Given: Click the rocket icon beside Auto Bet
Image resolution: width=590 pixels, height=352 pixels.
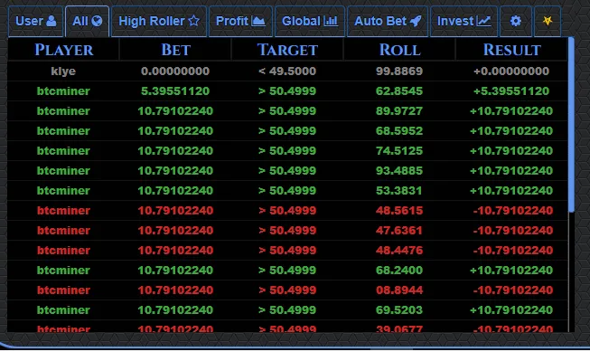Looking at the screenshot, I should tap(416, 21).
